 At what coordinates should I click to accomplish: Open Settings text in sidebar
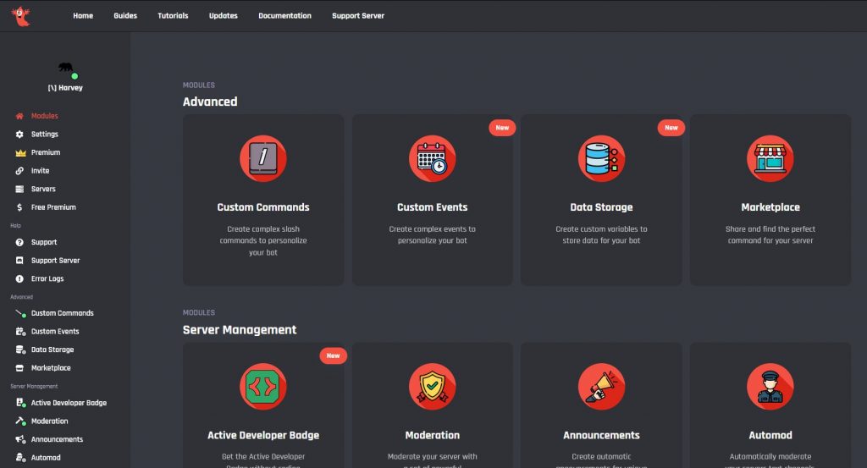(x=45, y=135)
